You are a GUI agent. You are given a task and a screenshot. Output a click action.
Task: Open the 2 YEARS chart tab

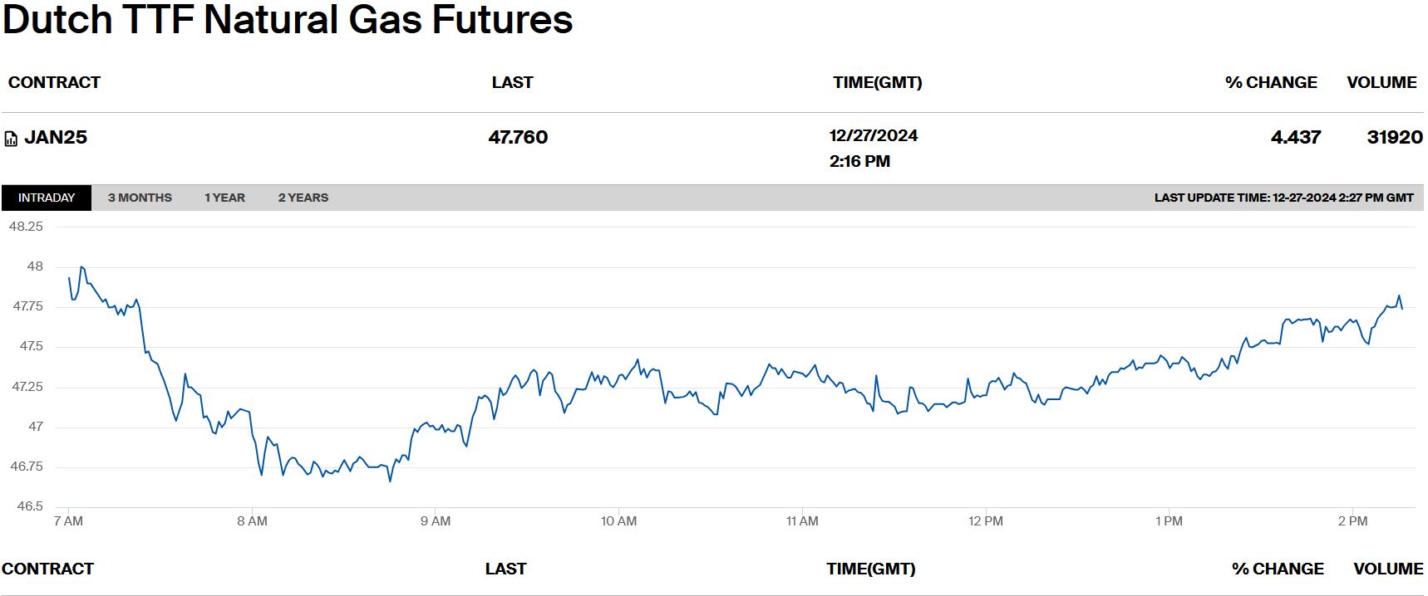[x=303, y=198]
